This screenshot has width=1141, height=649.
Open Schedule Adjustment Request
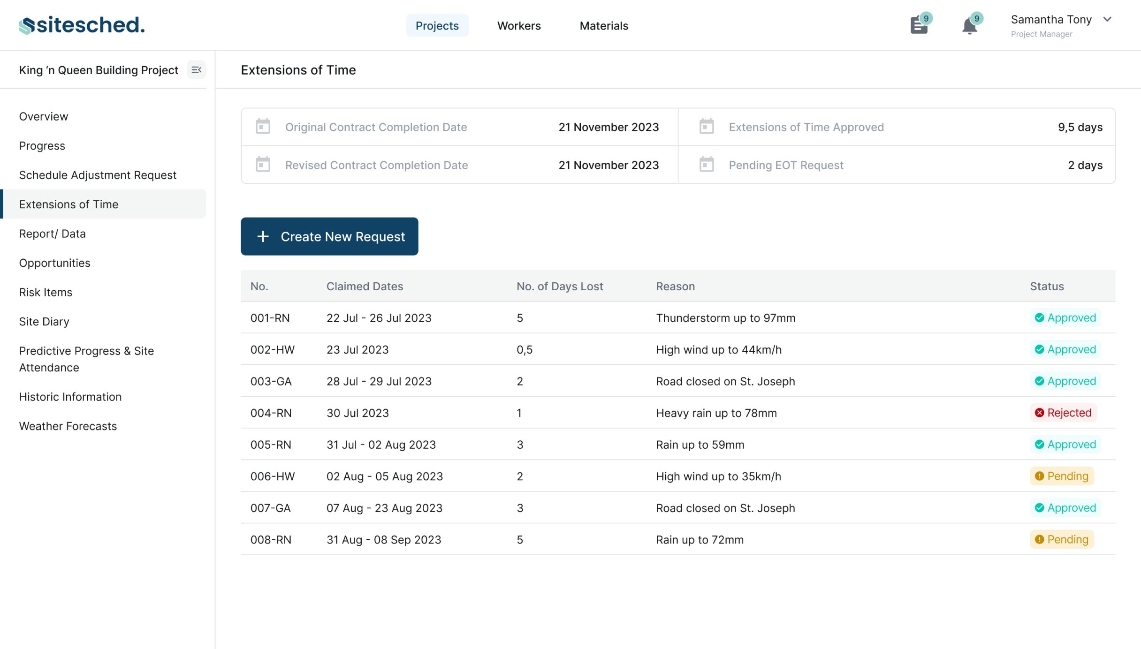click(x=98, y=175)
